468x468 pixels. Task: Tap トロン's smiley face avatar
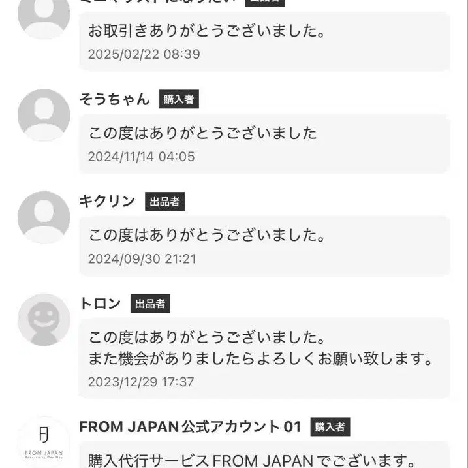(44, 319)
